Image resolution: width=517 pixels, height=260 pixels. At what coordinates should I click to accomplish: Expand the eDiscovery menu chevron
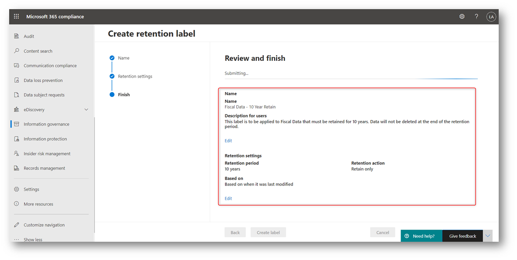coord(86,110)
